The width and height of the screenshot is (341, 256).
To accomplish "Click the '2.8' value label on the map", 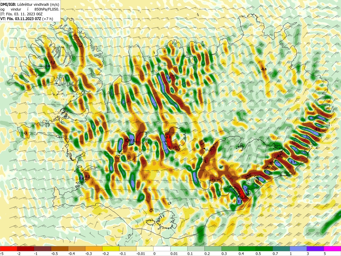I will coord(132,140).
